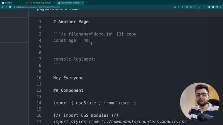Open the profile avatar in the toolbar
This screenshot has width=223, height=125.
[x=217, y=7]
